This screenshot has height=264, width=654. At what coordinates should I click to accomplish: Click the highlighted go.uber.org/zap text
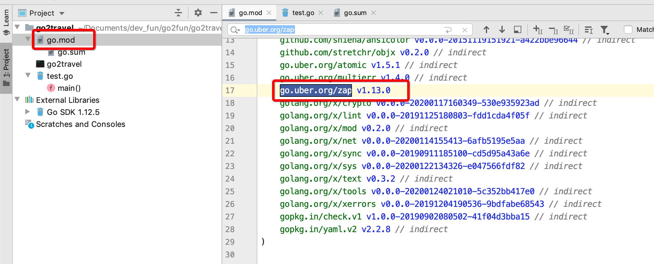pos(316,90)
